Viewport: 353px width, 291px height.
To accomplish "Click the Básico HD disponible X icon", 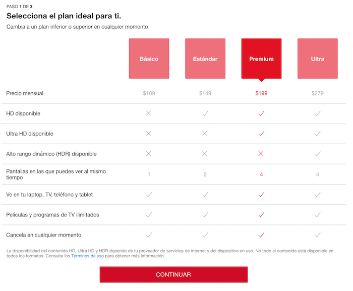I will [x=149, y=113].
